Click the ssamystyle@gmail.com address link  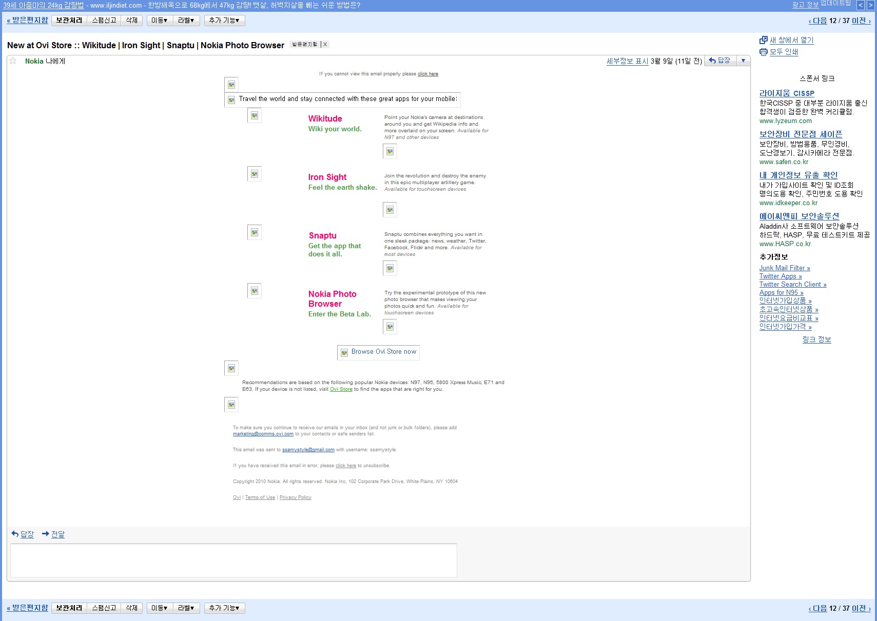point(308,450)
